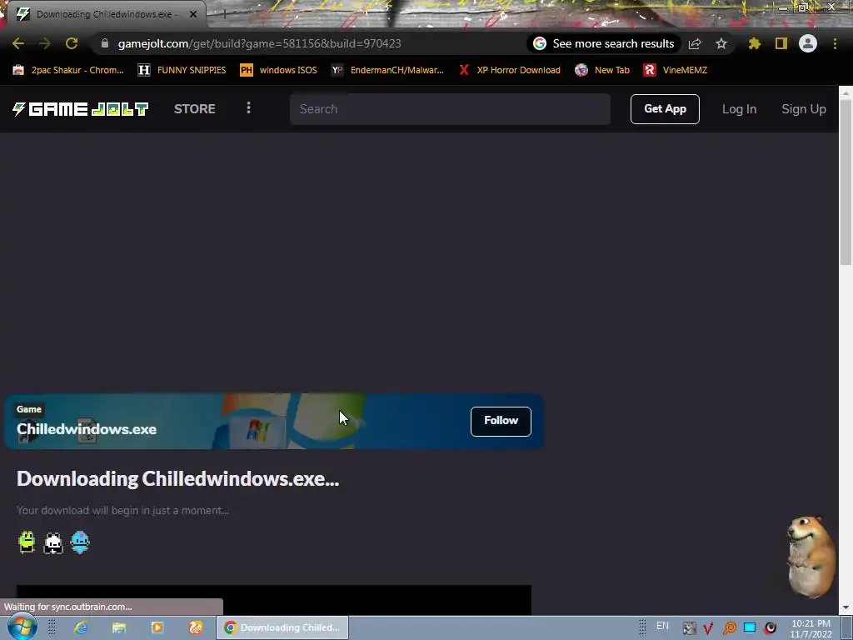
Task: Click the red V tray icon
Action: tap(708, 628)
